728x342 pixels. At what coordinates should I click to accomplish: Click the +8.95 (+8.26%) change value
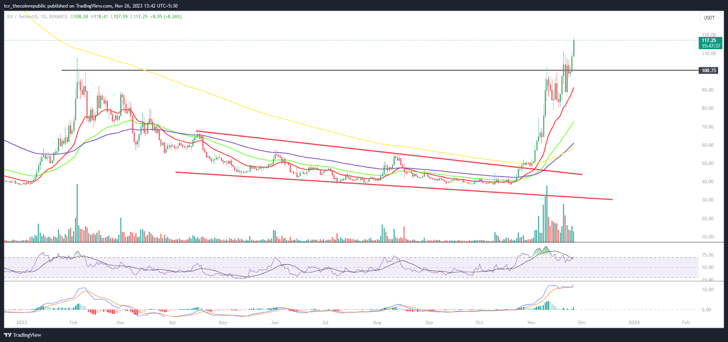[x=166, y=17]
